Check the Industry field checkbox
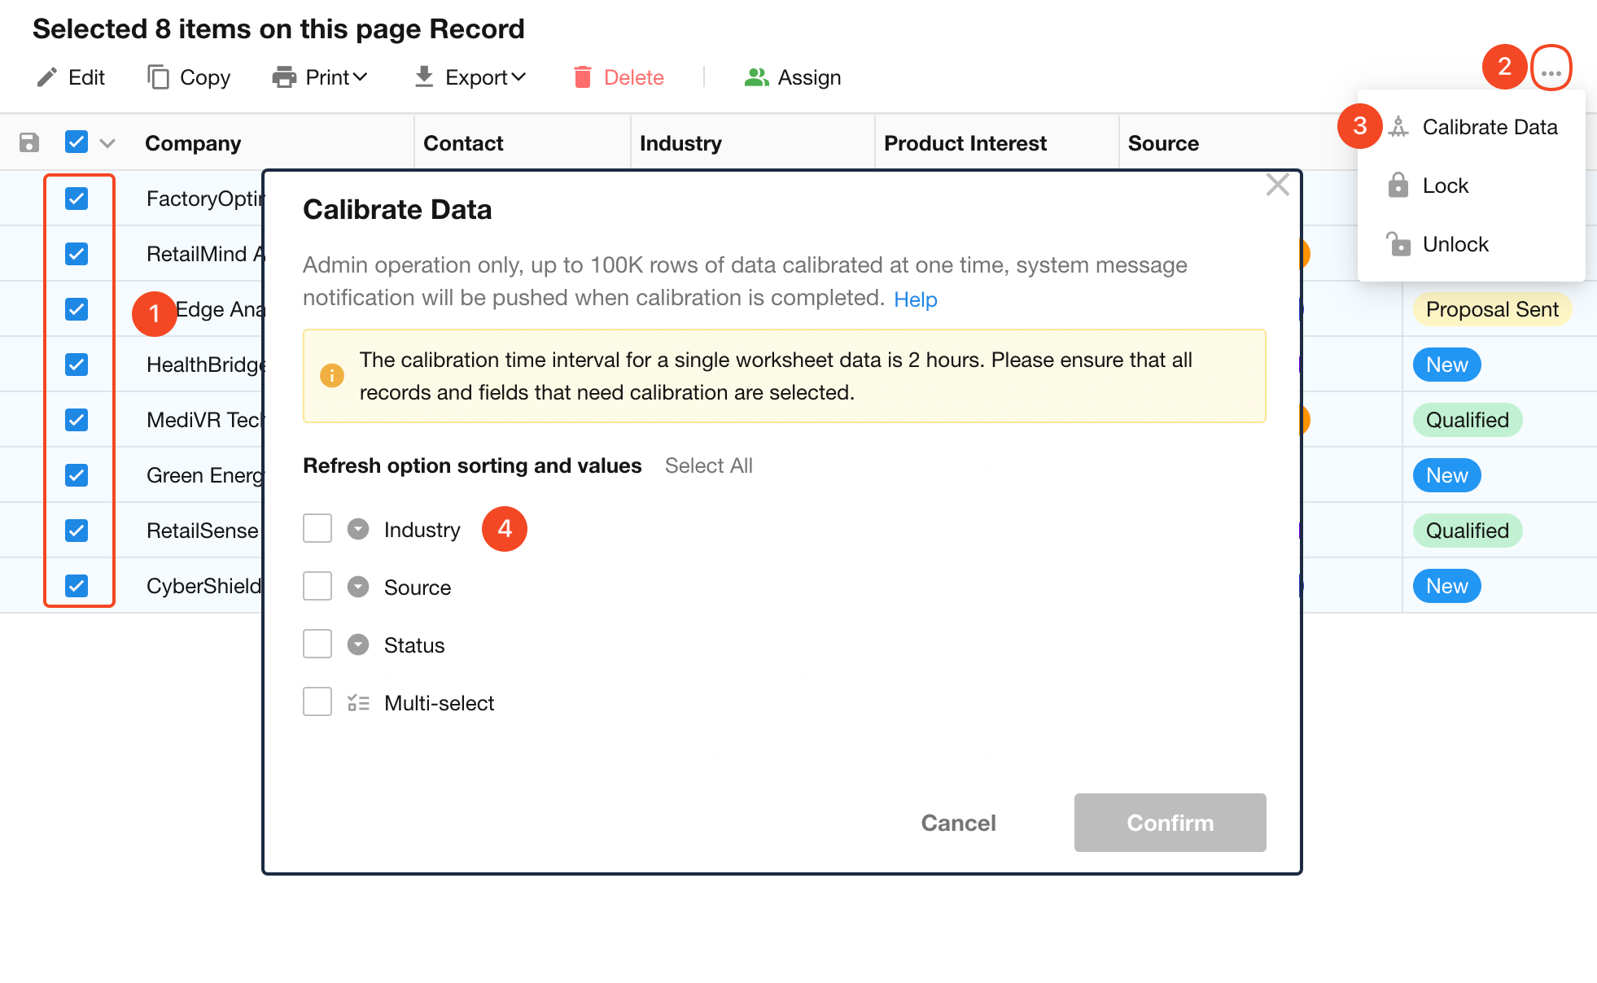The image size is (1597, 983). click(317, 528)
